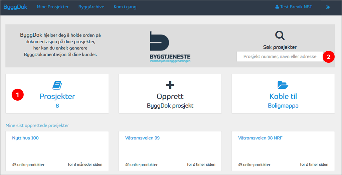Click the Mine sist opprettede prosjekter heading
342x175 pixels.
point(37,125)
